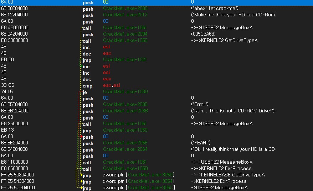The image size is (313, 191).
Task: Click bytes FF 25 5C304000
Action: (18, 187)
